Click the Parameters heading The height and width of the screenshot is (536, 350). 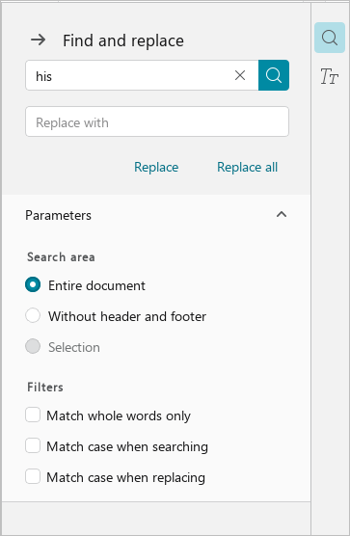[x=59, y=215]
